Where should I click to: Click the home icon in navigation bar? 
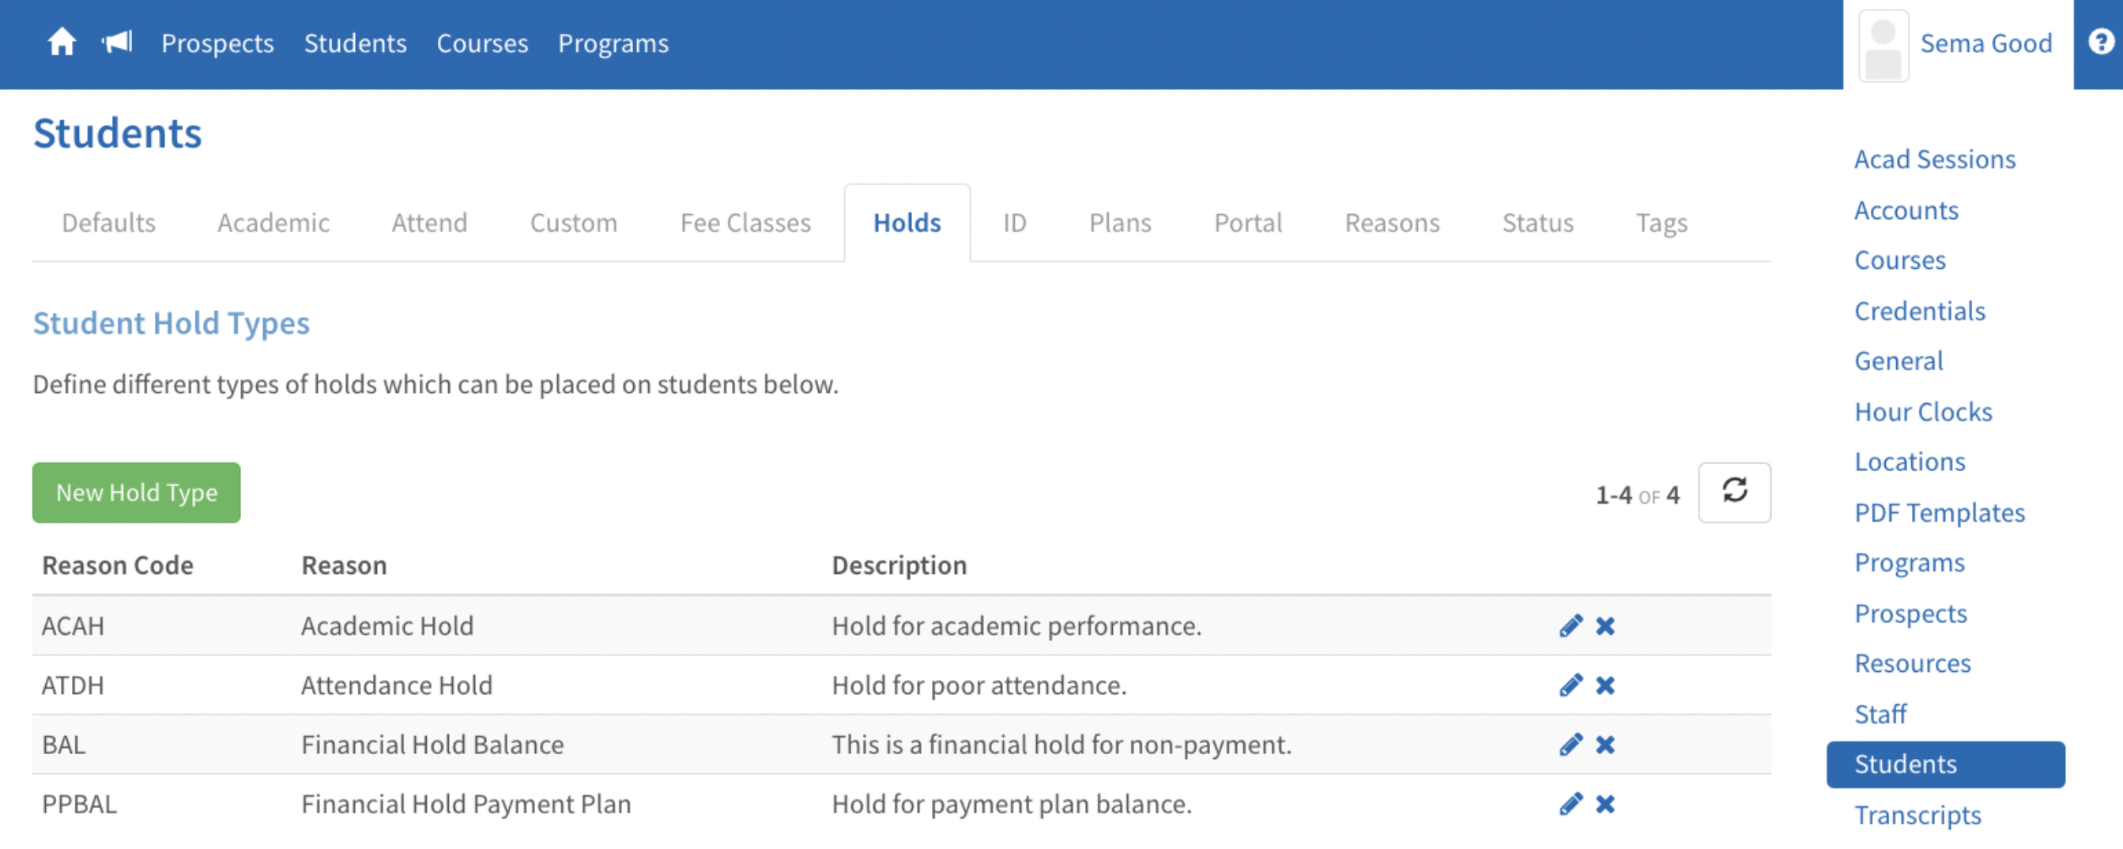pos(61,42)
